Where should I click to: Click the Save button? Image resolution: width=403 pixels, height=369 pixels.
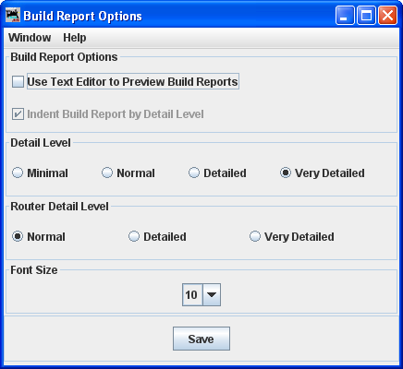click(201, 339)
